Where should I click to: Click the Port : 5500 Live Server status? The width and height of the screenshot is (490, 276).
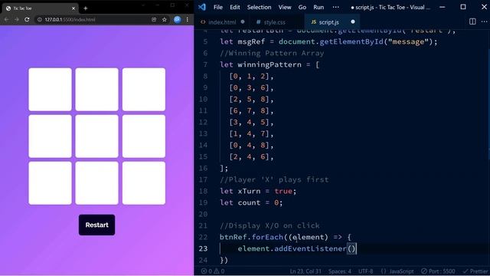point(438,271)
